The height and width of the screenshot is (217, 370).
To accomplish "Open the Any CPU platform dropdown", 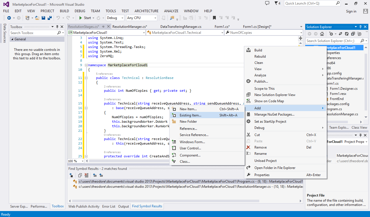I will point(155,18).
